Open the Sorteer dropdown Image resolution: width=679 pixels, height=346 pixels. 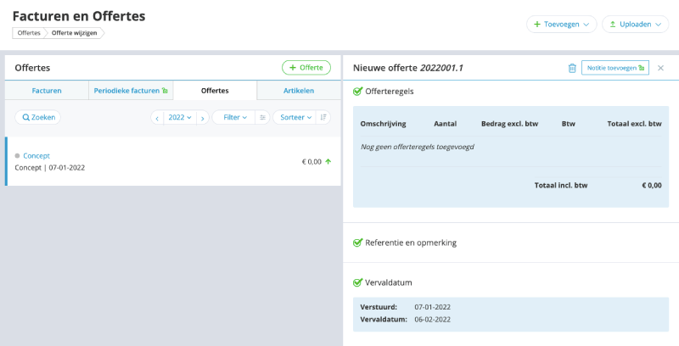pos(297,118)
